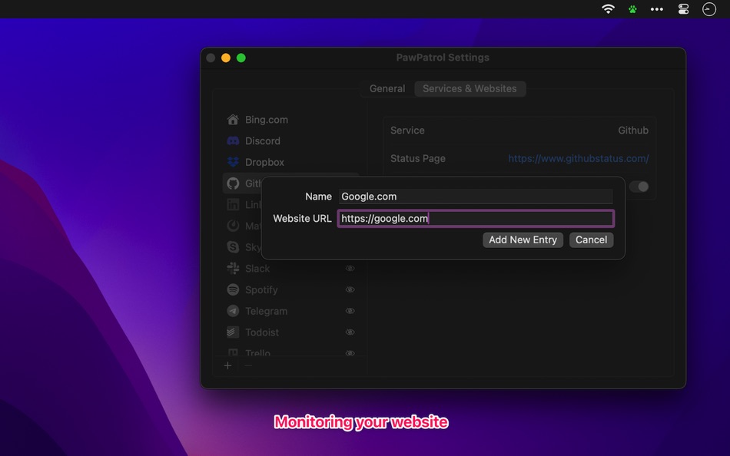Select Trello at the bottom of the sidebar
The height and width of the screenshot is (456, 730).
pos(257,353)
